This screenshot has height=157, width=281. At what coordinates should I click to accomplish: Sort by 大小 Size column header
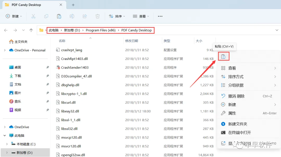(199, 41)
